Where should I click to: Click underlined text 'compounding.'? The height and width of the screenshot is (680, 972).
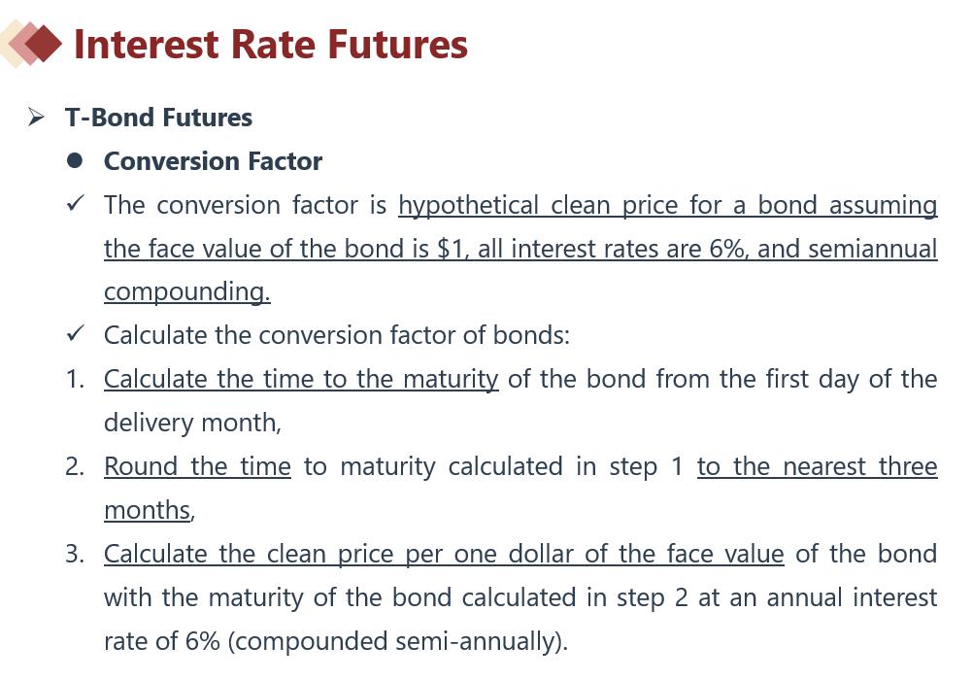pyautogui.click(x=187, y=292)
